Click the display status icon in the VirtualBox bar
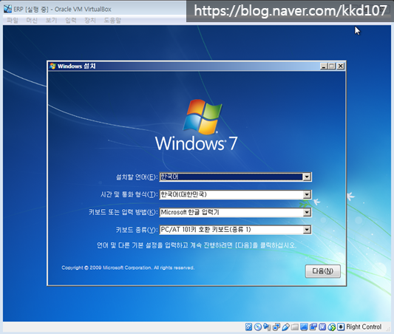The image size is (394, 334). tap(304, 327)
